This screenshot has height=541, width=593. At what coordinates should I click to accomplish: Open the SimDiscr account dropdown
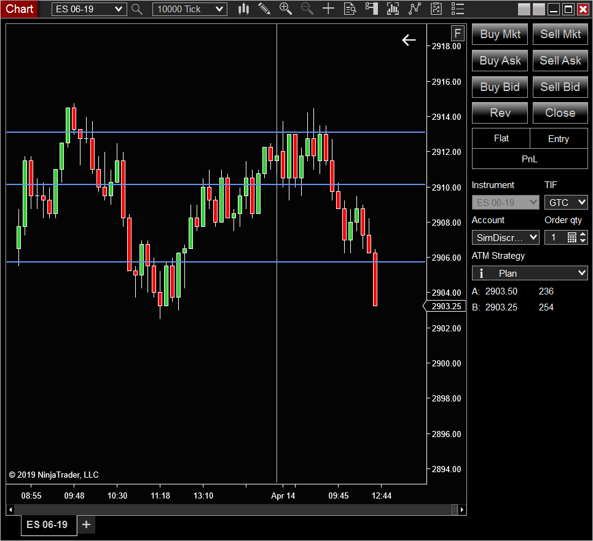click(506, 237)
